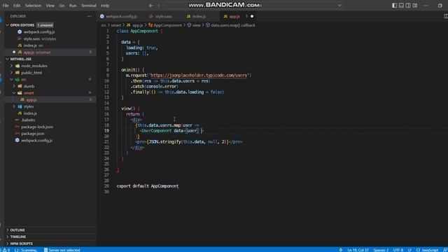Select app.js inside smart folder
Screen dimensions: 448x252
[x=31, y=99]
